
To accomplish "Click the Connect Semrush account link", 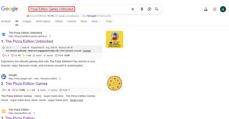I will 87,51.
